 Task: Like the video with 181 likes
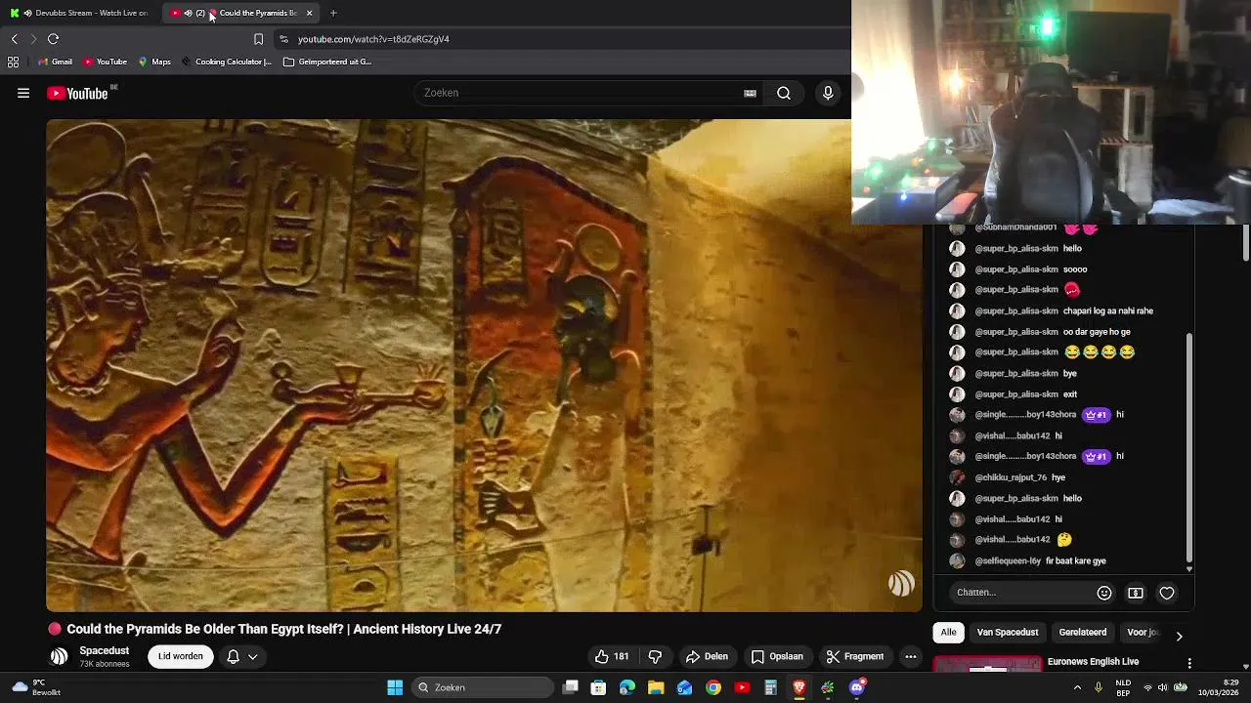pos(612,656)
